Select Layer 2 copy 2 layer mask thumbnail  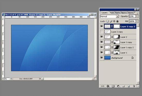[x=117, y=26]
